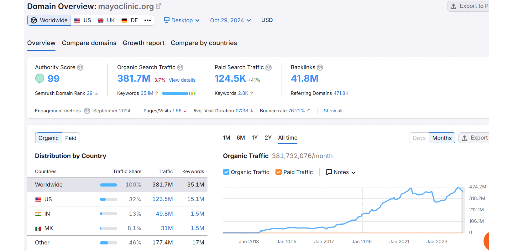The image size is (513, 251).
Task: Click Backlinks globe info icon
Action: click(320, 68)
